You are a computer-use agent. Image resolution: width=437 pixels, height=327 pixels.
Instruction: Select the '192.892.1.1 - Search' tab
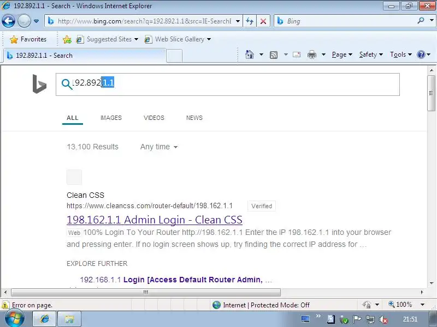pos(85,56)
